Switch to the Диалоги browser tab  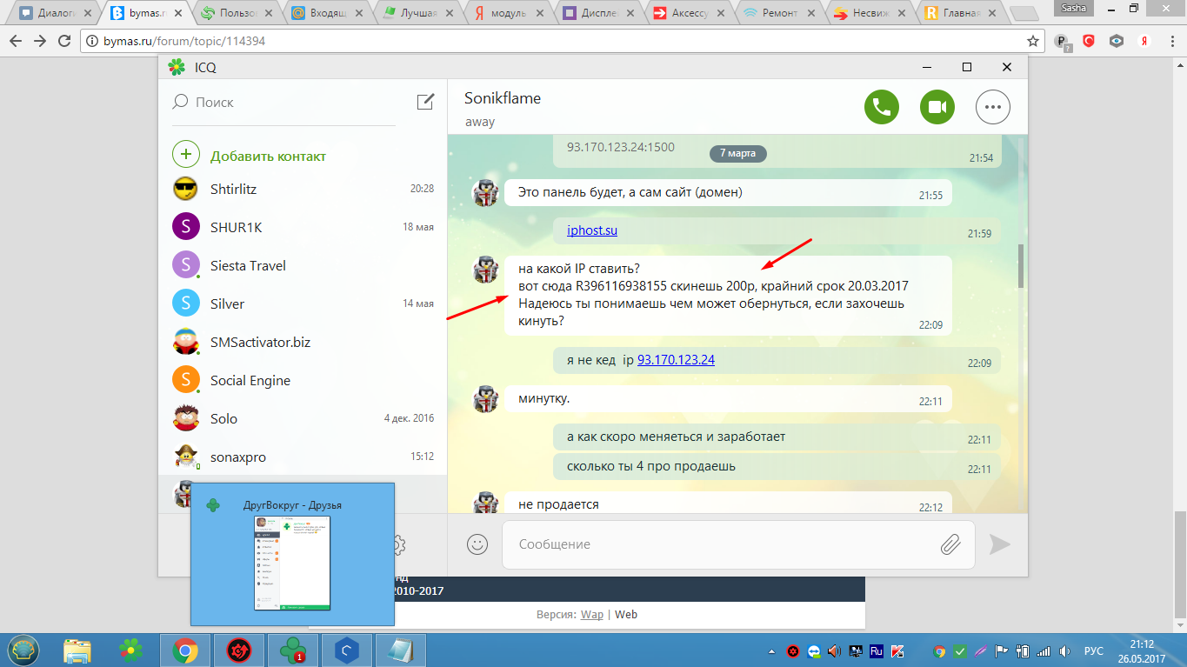click(x=52, y=13)
